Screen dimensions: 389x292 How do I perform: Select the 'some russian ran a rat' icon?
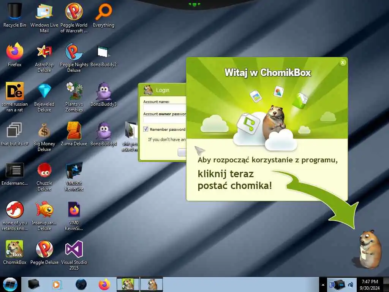15,97
